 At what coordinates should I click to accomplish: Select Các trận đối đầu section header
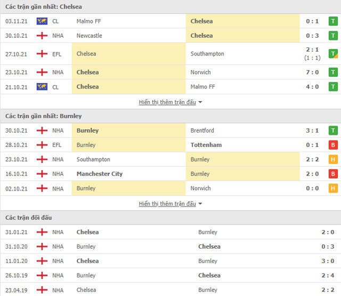(29, 218)
